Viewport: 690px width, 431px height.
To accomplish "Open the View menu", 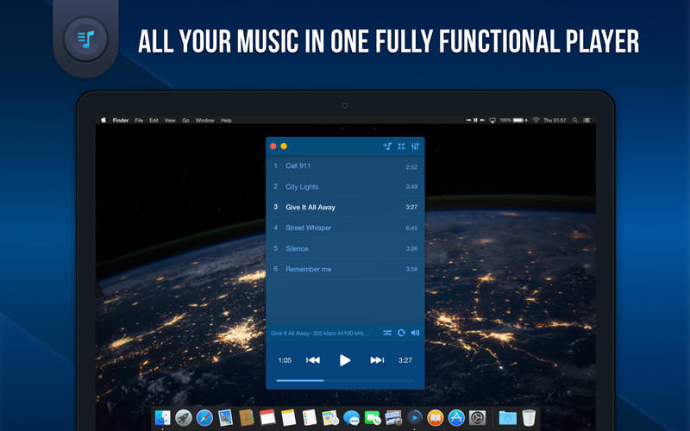I will tap(170, 120).
